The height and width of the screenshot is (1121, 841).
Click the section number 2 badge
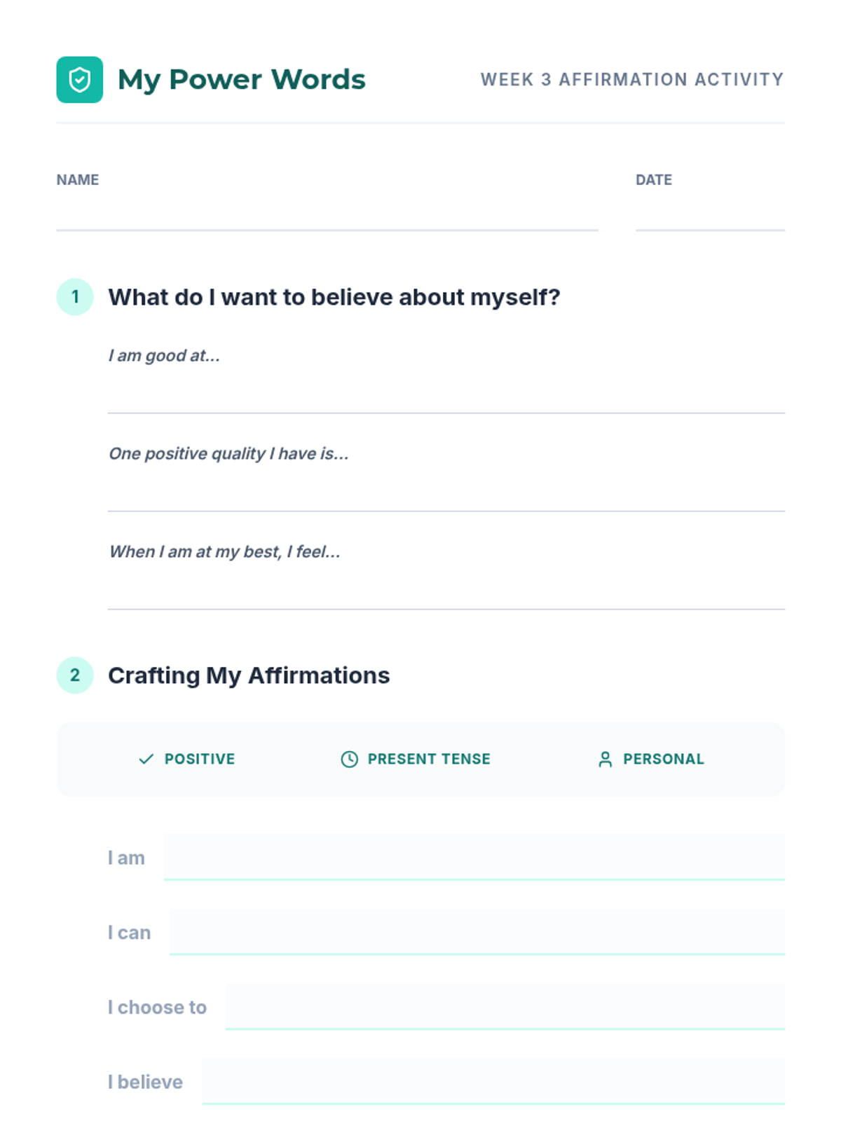[75, 675]
